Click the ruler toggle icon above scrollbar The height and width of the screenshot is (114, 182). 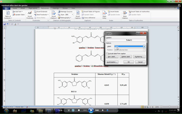tap(178, 28)
